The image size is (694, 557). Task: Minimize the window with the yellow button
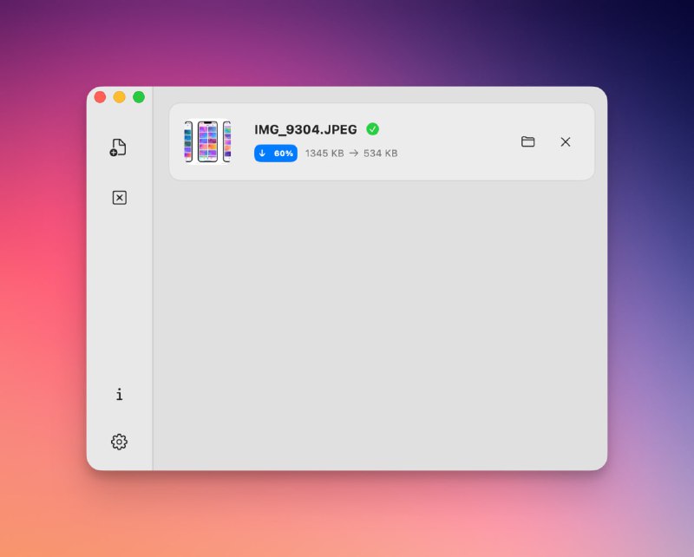pos(119,97)
